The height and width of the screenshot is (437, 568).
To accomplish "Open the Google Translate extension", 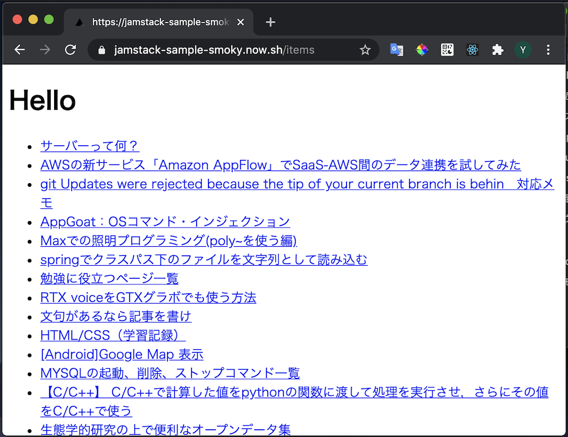I will (x=397, y=50).
